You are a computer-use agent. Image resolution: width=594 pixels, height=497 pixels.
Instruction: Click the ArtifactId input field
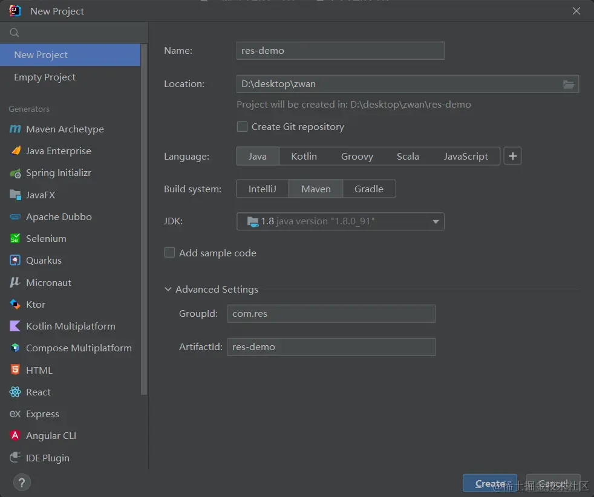click(331, 346)
